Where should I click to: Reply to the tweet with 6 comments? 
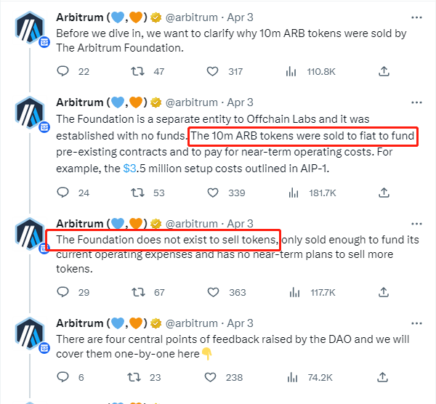tap(62, 377)
